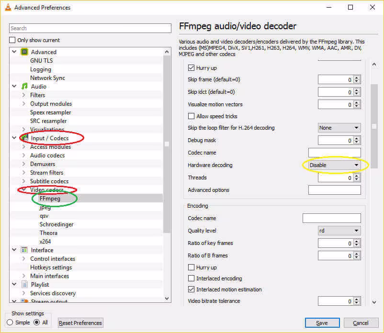
Task: Expand the Services discovery node
Action: pos(24,293)
